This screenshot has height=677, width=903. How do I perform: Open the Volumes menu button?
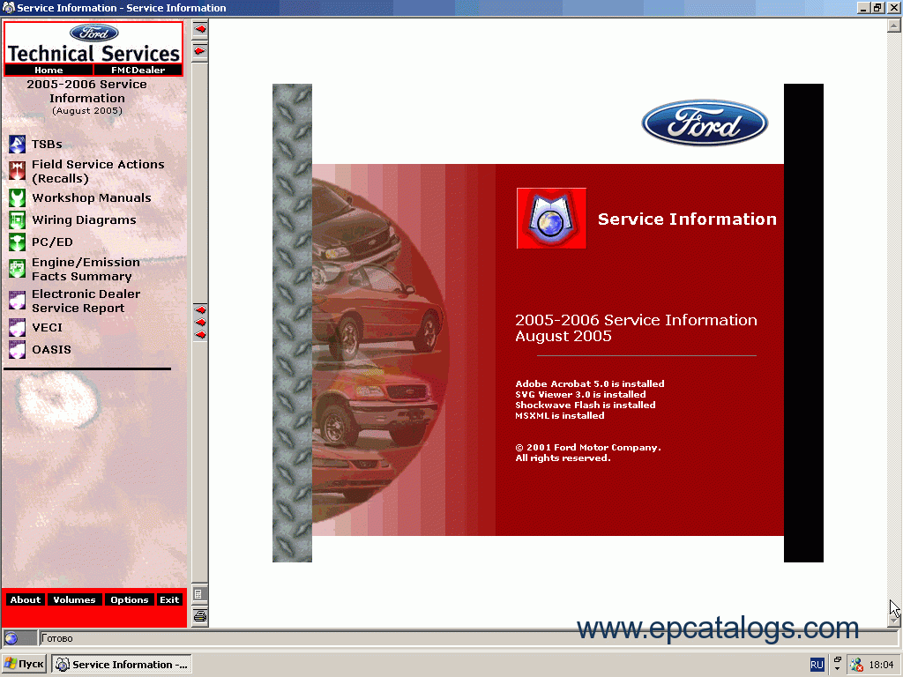pos(74,599)
